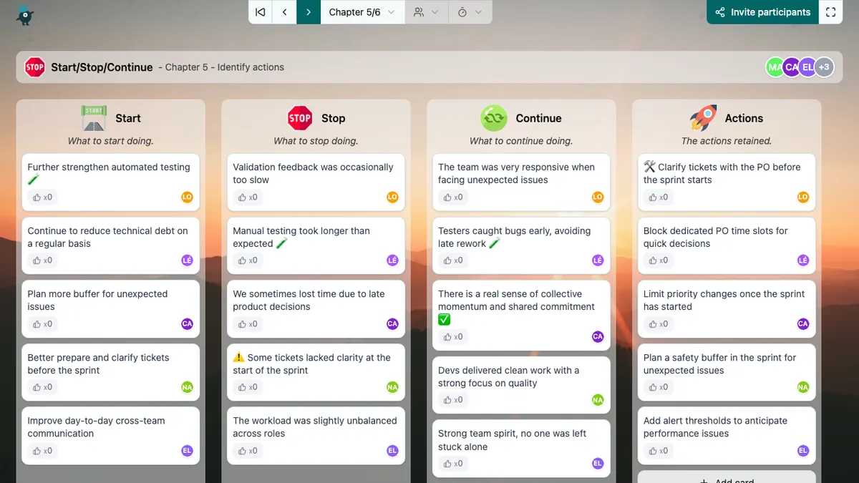
Task: Enter fullscreen mode icon
Action: (x=830, y=12)
